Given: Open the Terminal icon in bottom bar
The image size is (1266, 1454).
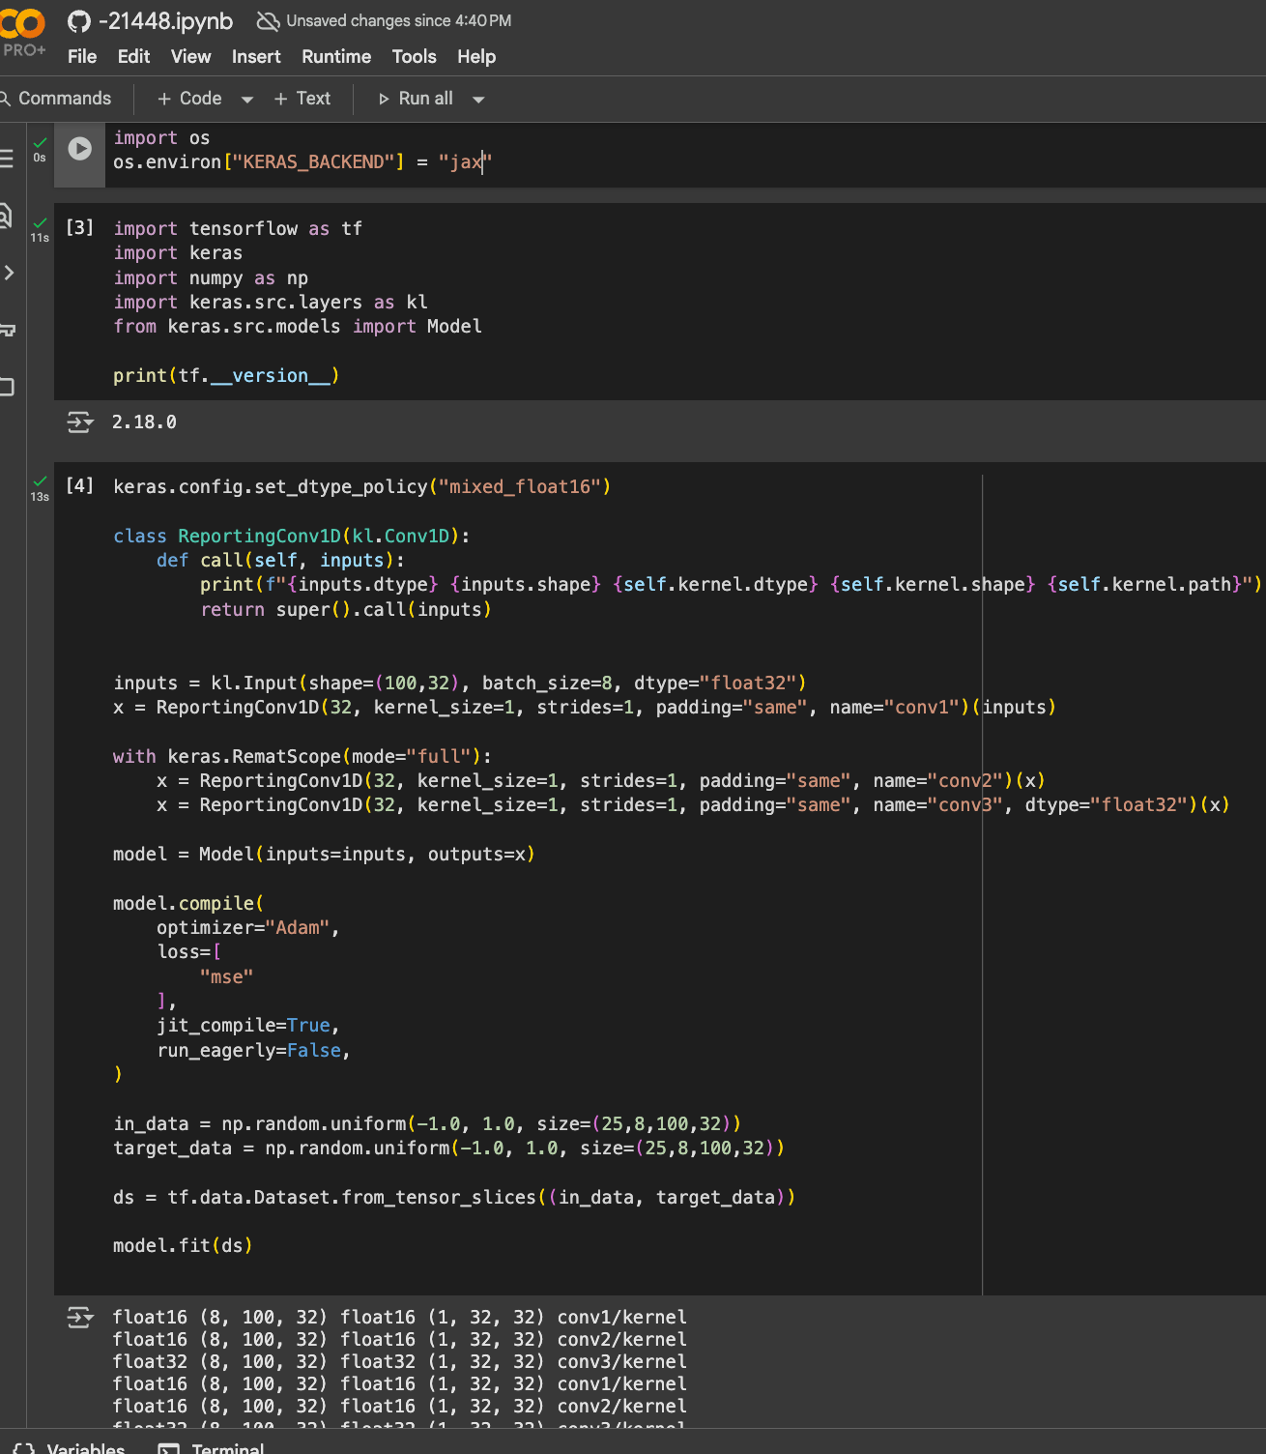Looking at the screenshot, I should 168,1448.
